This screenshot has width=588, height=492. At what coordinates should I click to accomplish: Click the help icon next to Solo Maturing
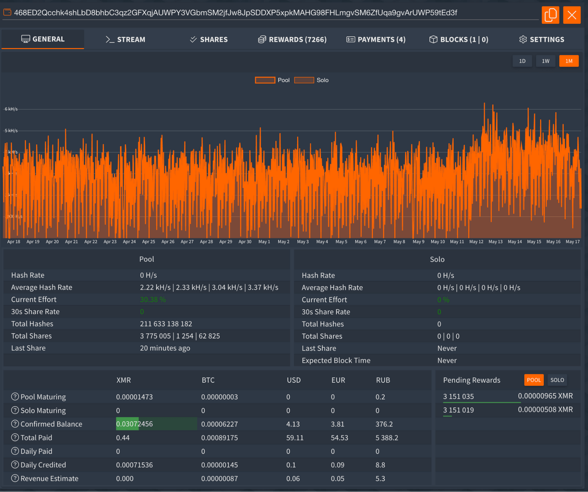point(15,410)
